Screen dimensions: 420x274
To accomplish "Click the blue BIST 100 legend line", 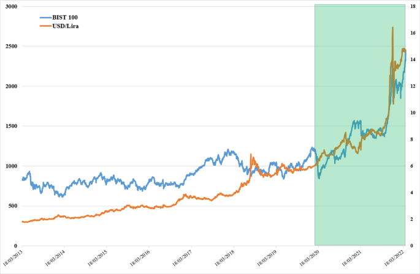I will pyautogui.click(x=45, y=17).
